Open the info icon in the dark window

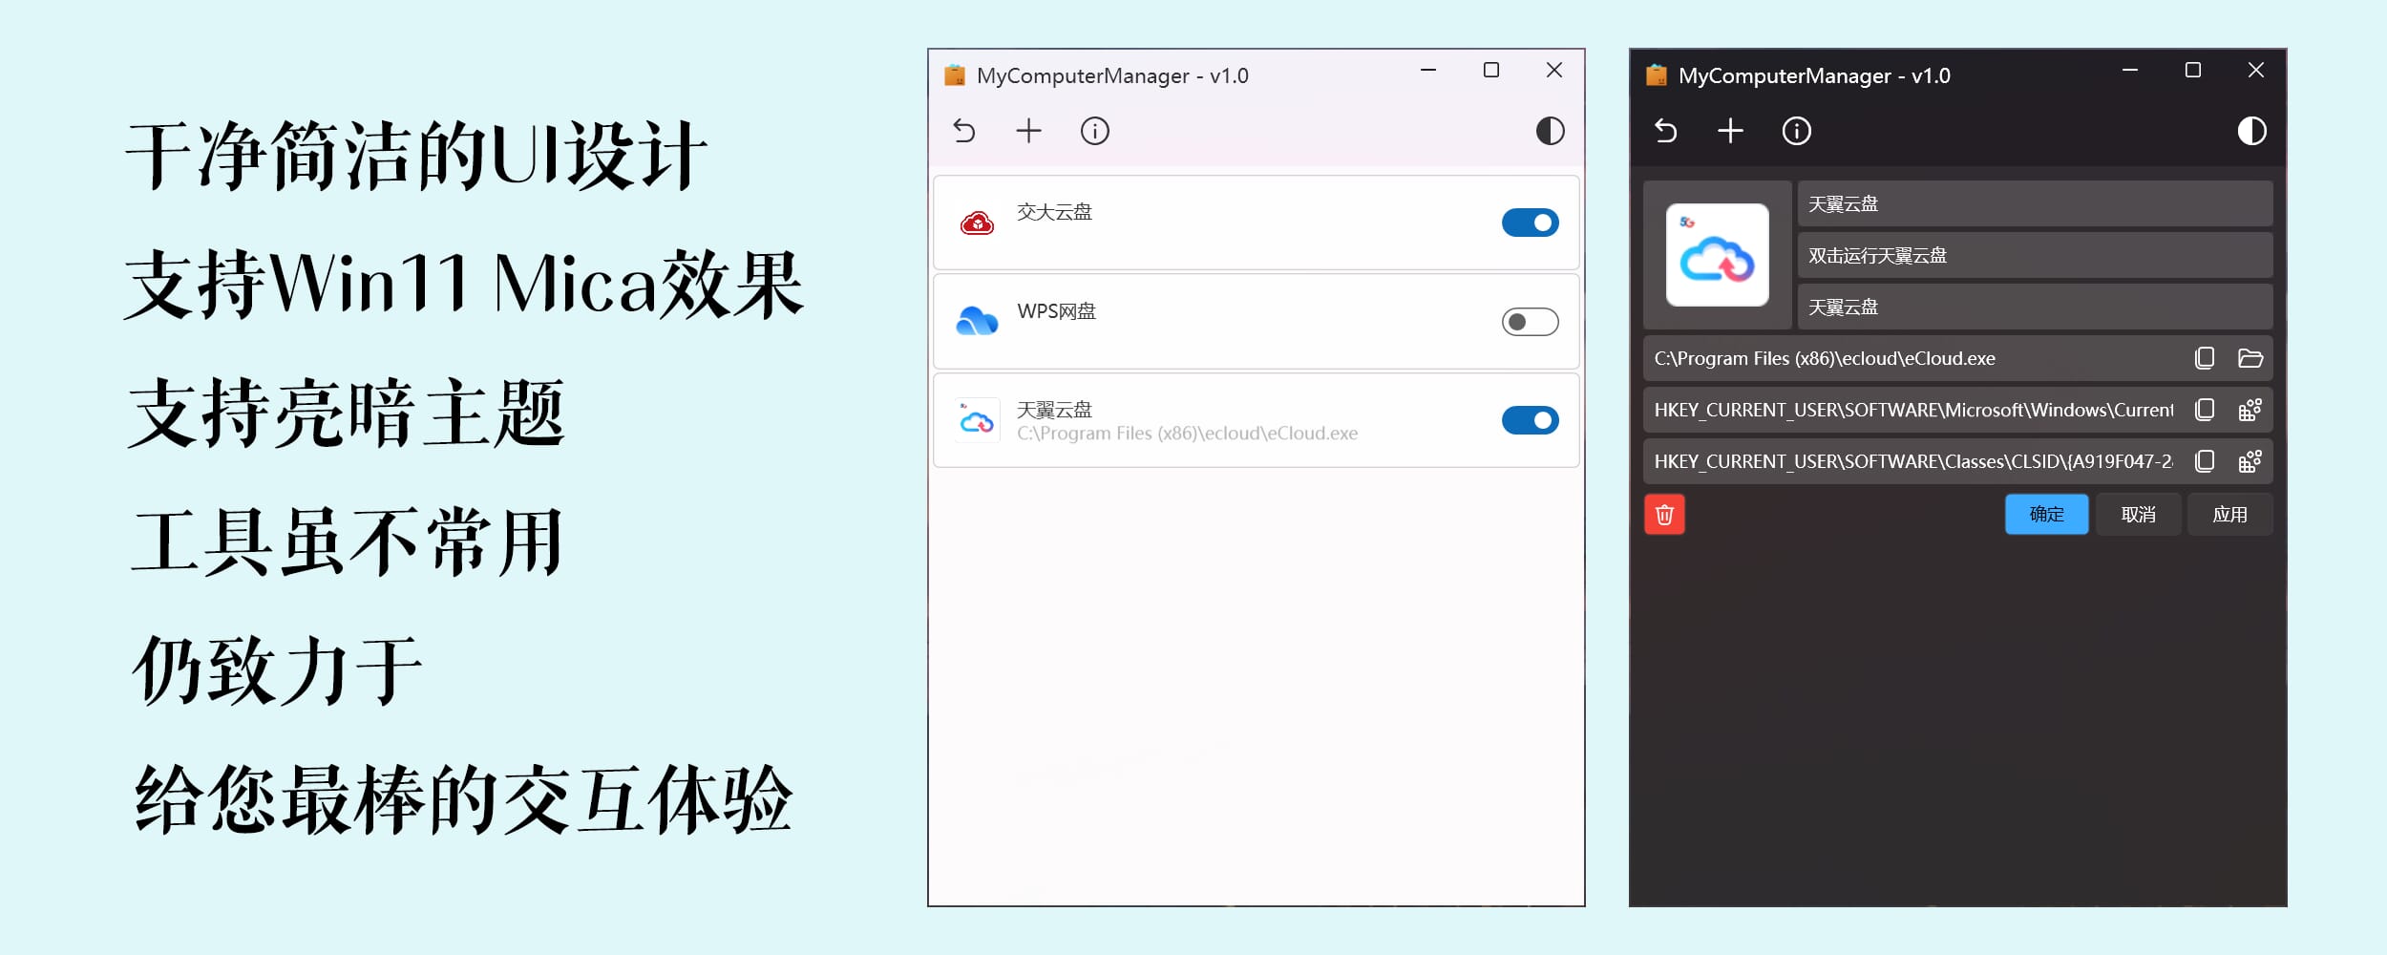(1796, 131)
